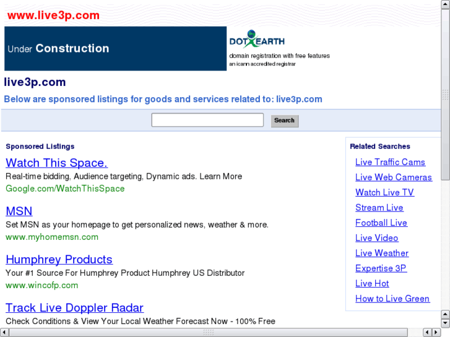Click 'Below are sponsored listings' heading
The height and width of the screenshot is (337, 450).
(163, 99)
